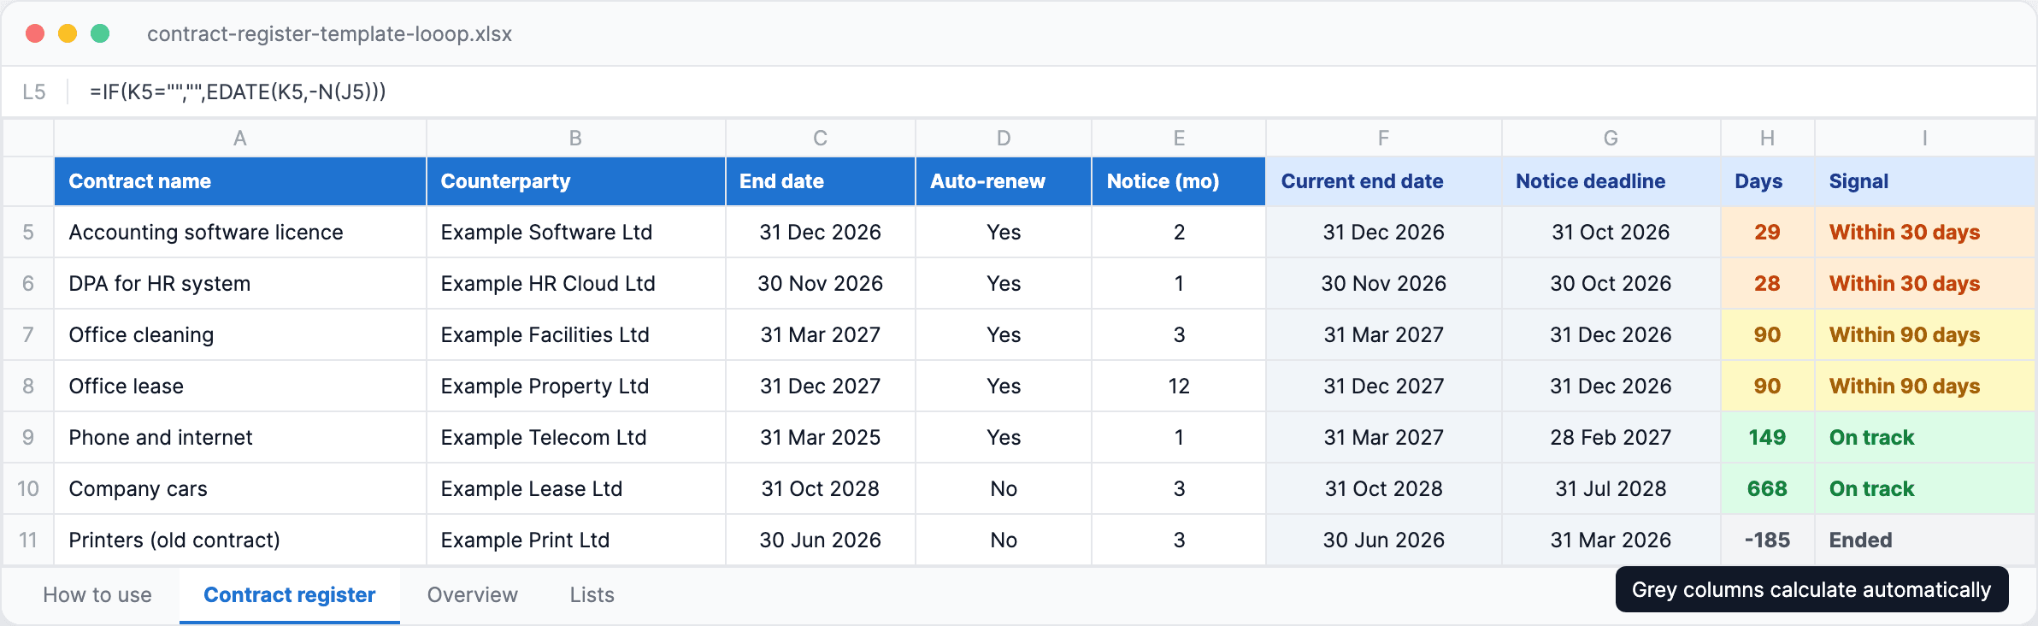Select column B header
The width and height of the screenshot is (2038, 626).
click(x=575, y=138)
